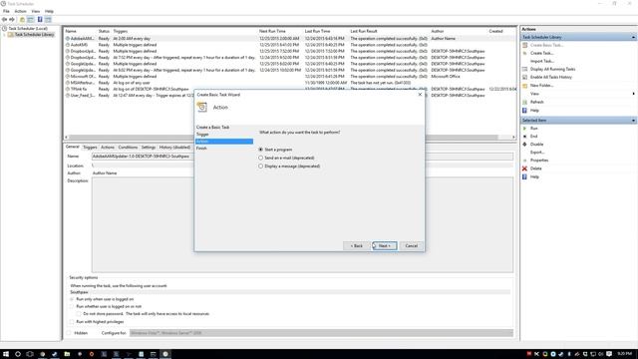Click the blue Help icon in the toolbar
The height and width of the screenshot is (359, 638).
40,20
